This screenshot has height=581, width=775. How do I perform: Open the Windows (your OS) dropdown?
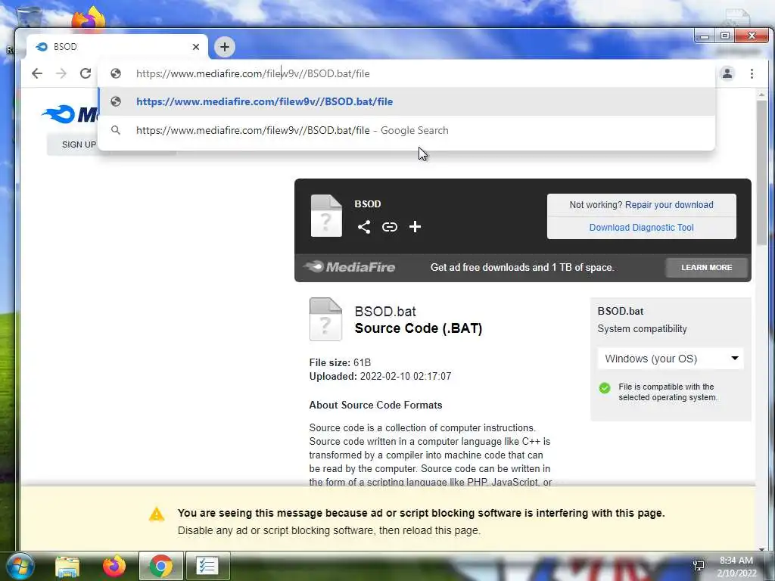(671, 359)
